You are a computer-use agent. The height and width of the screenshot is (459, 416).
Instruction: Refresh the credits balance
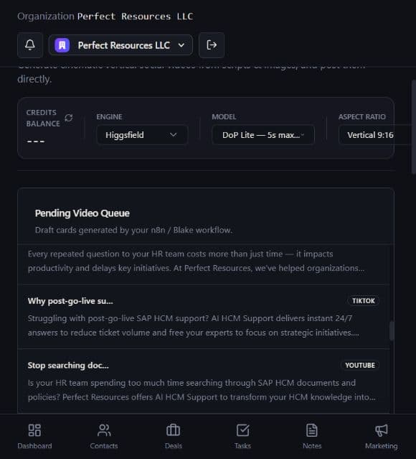(x=69, y=118)
